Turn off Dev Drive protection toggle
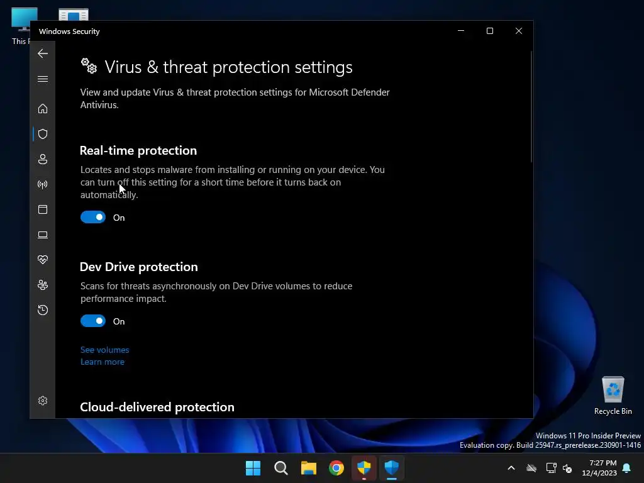 tap(93, 321)
